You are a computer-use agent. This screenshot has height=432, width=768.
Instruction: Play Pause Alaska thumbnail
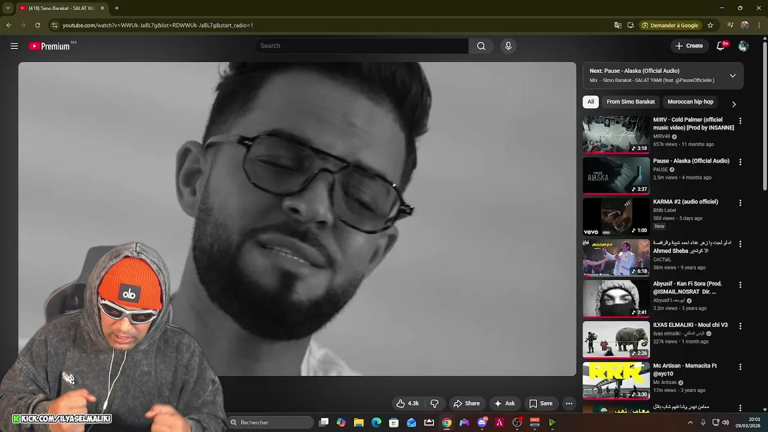616,175
